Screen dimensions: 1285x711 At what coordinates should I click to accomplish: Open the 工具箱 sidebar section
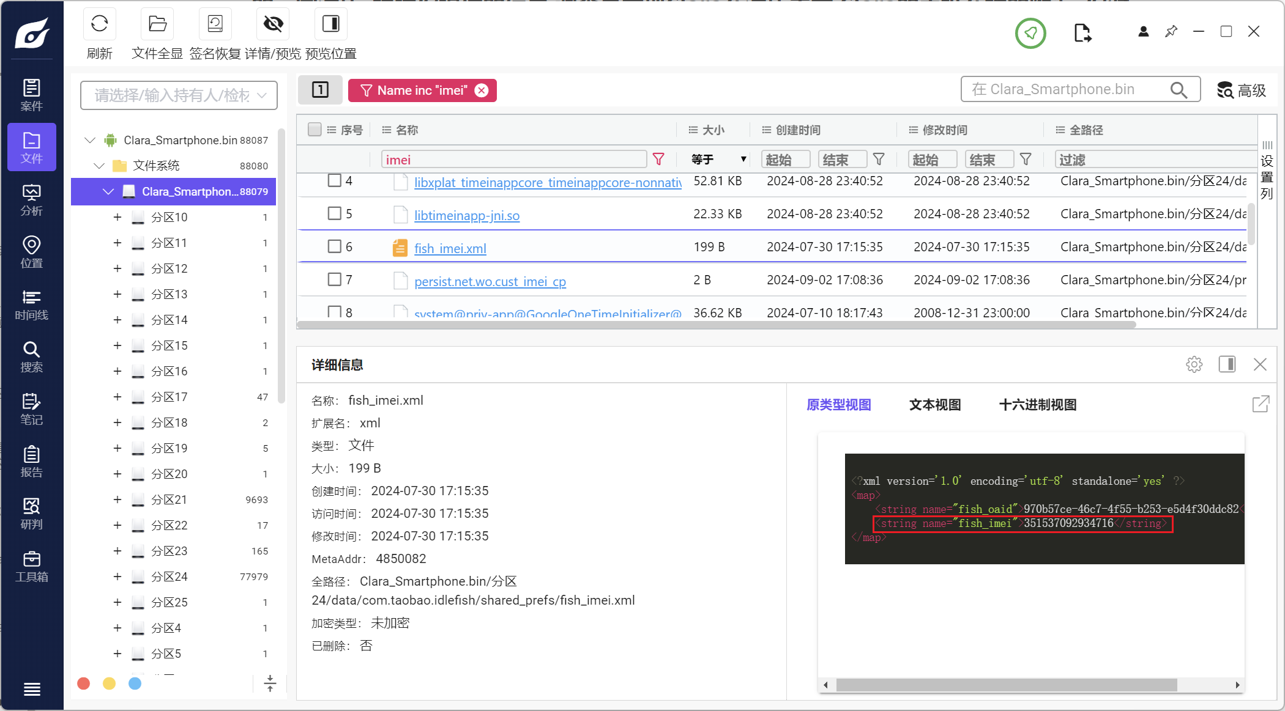(x=32, y=566)
